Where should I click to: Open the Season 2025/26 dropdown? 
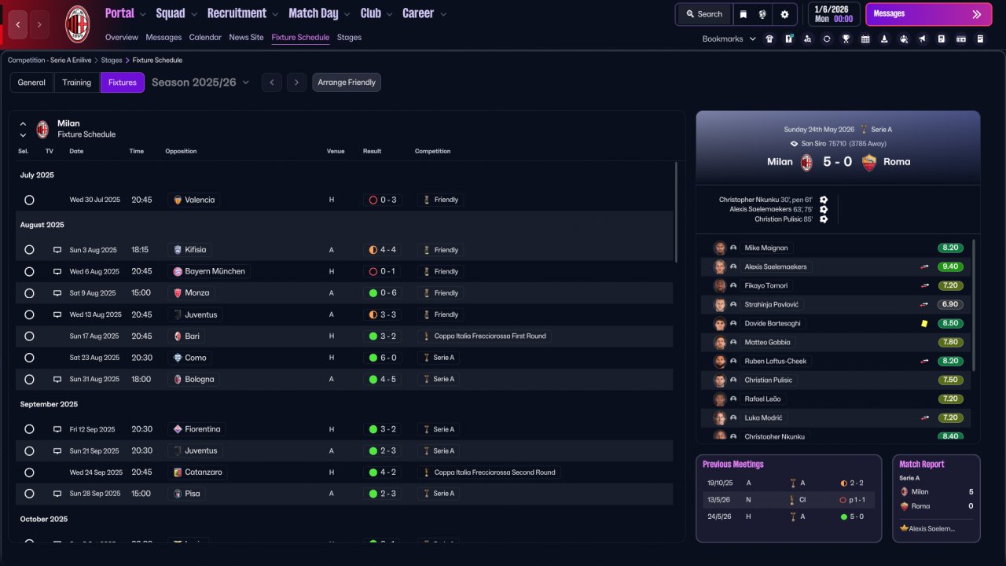click(200, 83)
